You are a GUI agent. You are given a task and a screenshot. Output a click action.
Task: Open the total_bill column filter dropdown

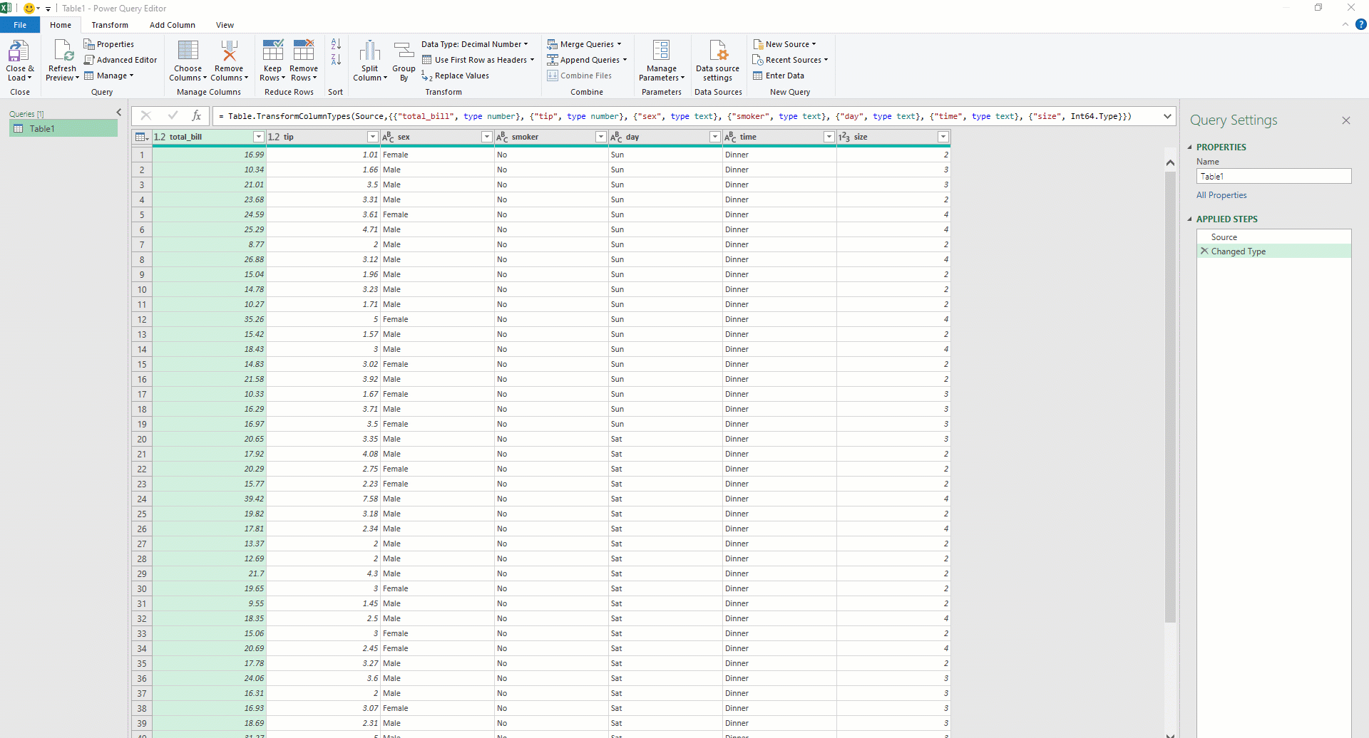(258, 137)
